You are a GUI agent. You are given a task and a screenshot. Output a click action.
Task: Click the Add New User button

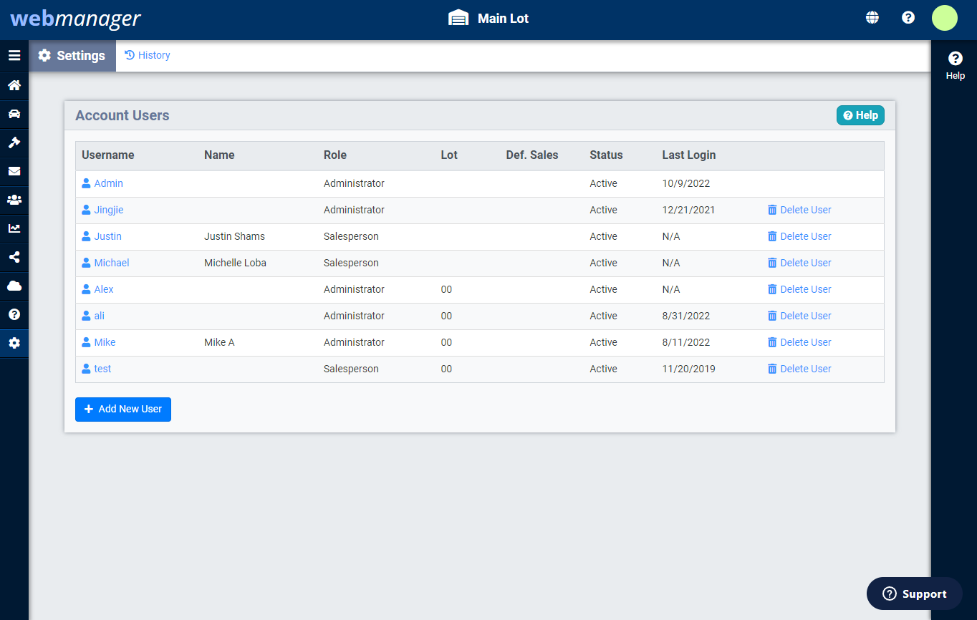click(x=123, y=410)
